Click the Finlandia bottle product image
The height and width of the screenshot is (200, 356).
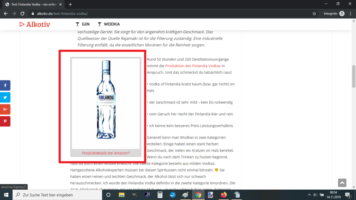pos(106,103)
